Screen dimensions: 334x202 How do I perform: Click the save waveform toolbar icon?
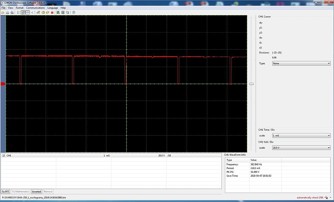tap(7, 13)
